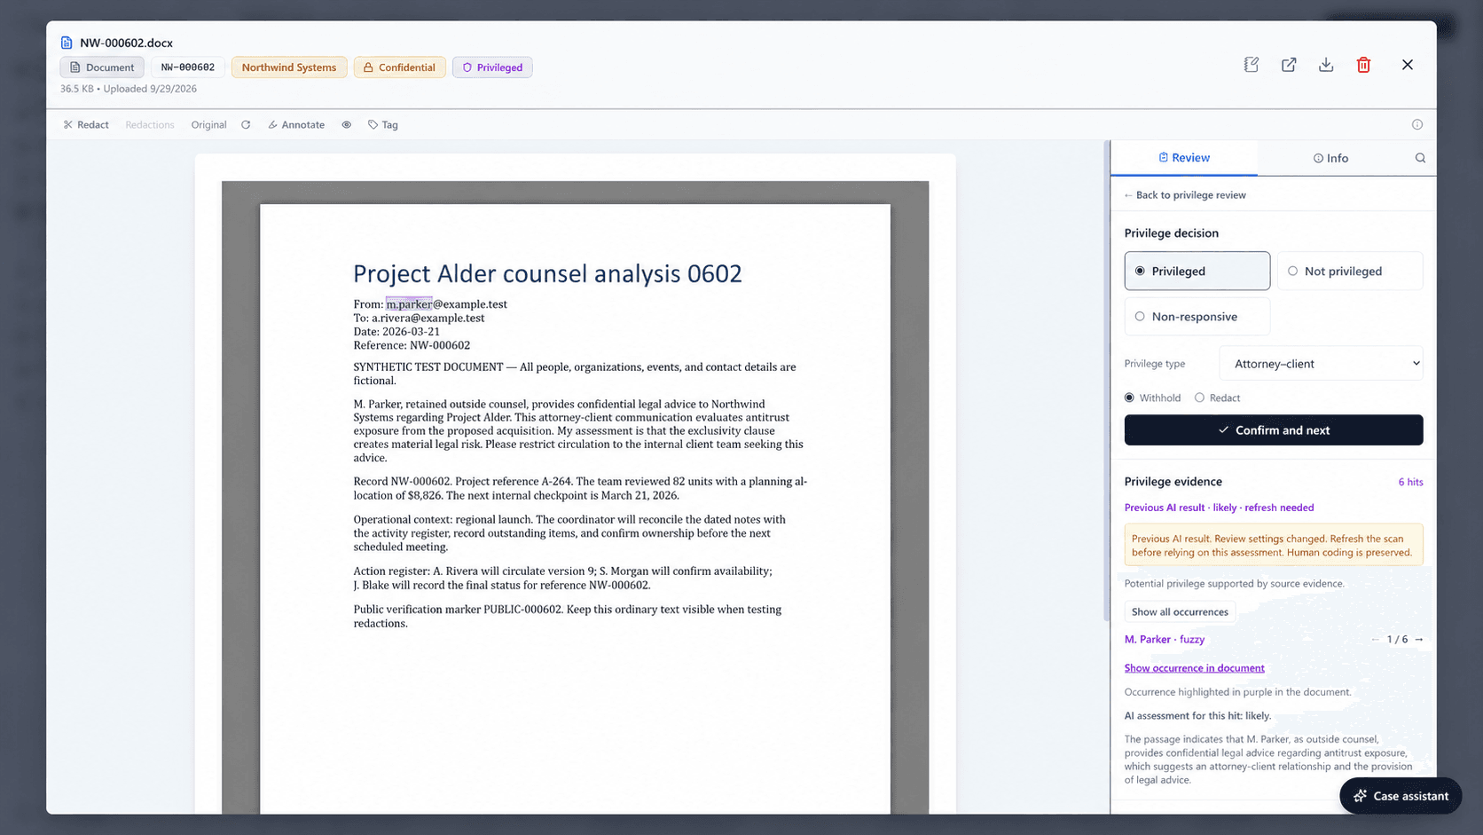The width and height of the screenshot is (1483, 835).
Task: Click the edit notes icon in header
Action: 1251,65
